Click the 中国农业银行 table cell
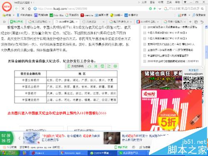 tap(30, 87)
